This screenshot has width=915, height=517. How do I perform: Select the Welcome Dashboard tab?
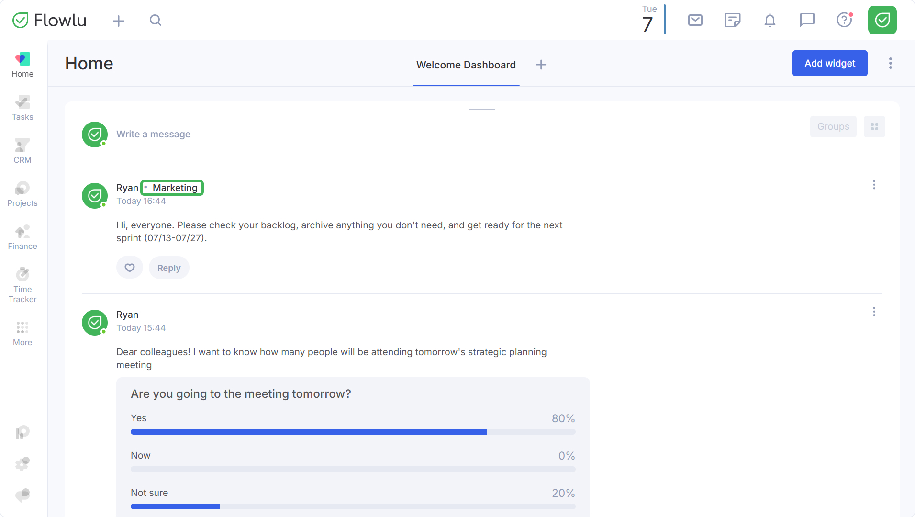click(466, 65)
